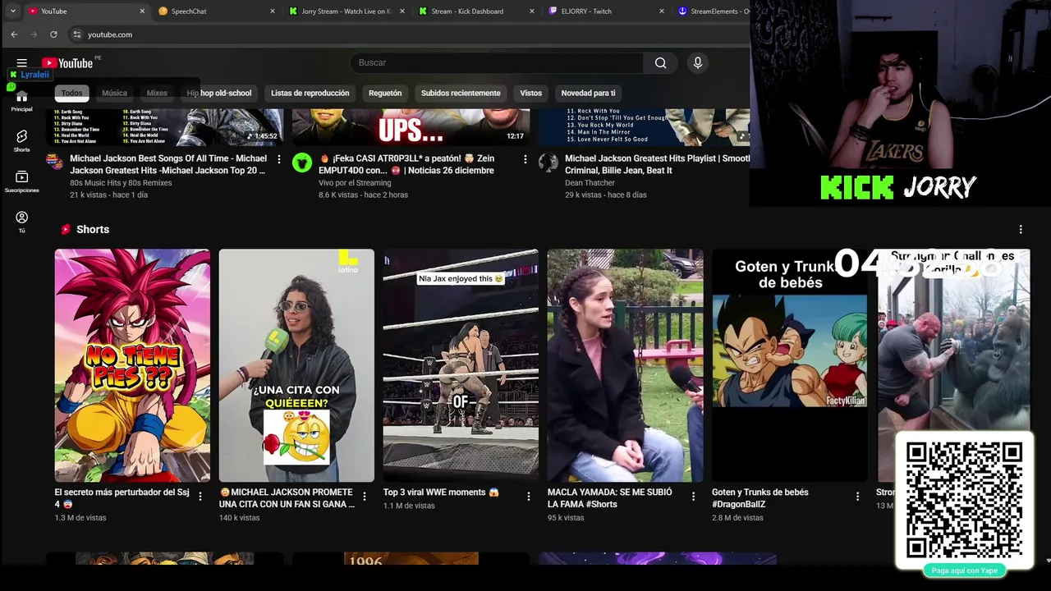The height and width of the screenshot is (591, 1051).
Task: Select the Reguetón filter chip
Action: (385, 94)
